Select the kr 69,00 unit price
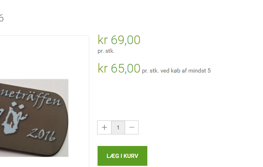This screenshot has height=167, width=263. pos(119,40)
